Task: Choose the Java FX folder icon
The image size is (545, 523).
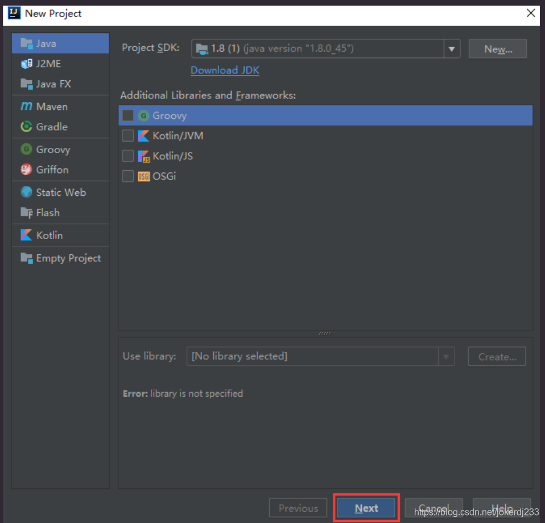Action: pos(26,84)
